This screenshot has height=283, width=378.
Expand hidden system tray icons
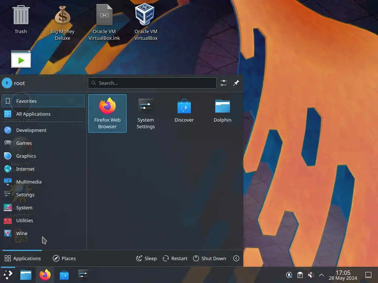pos(322,275)
